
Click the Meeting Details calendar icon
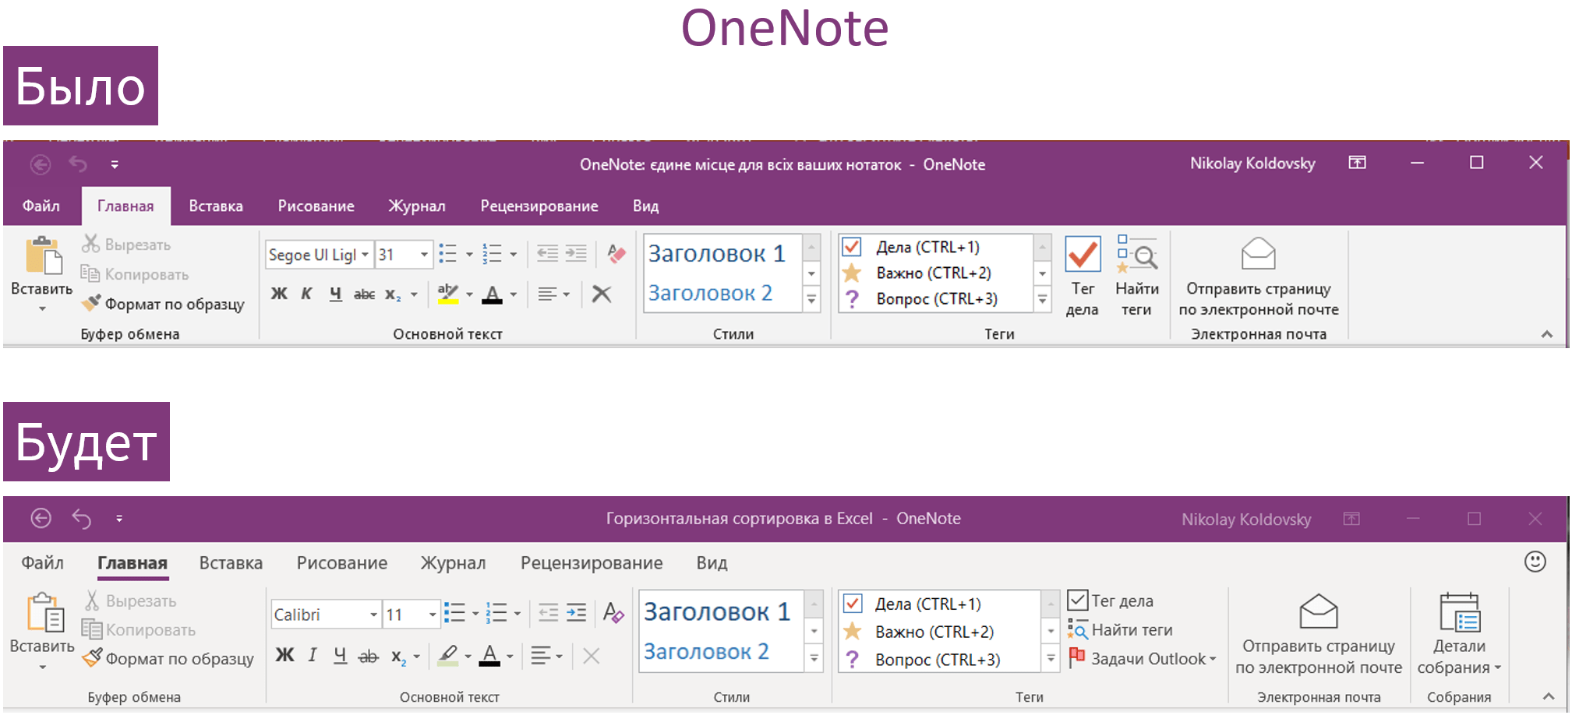(1460, 613)
